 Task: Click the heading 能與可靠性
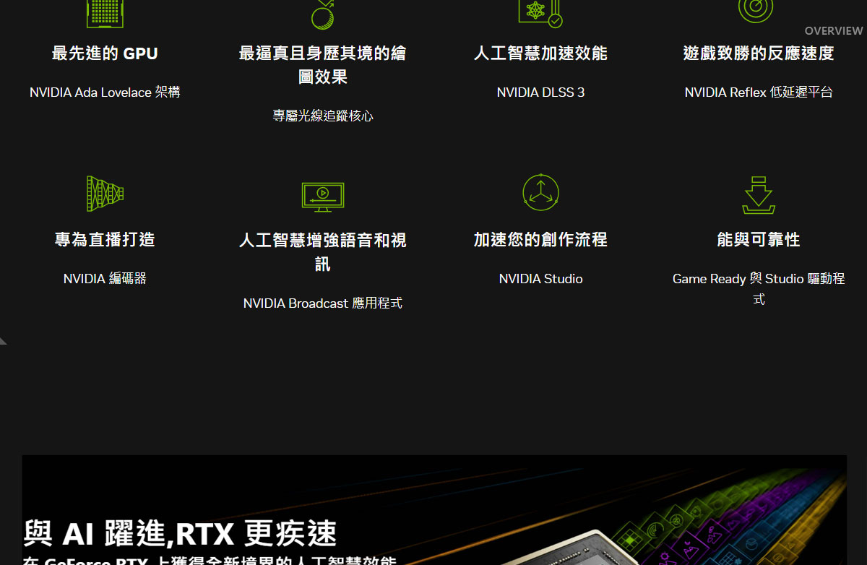click(x=759, y=240)
